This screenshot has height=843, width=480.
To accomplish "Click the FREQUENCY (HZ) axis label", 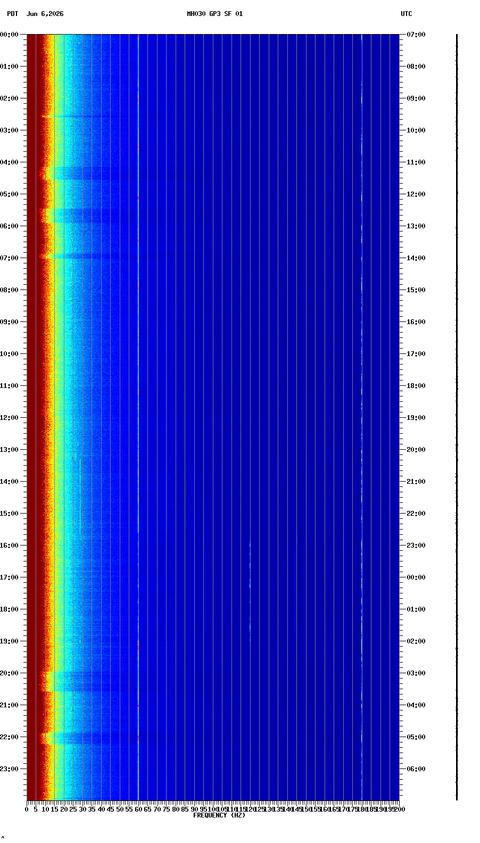I will (219, 815).
